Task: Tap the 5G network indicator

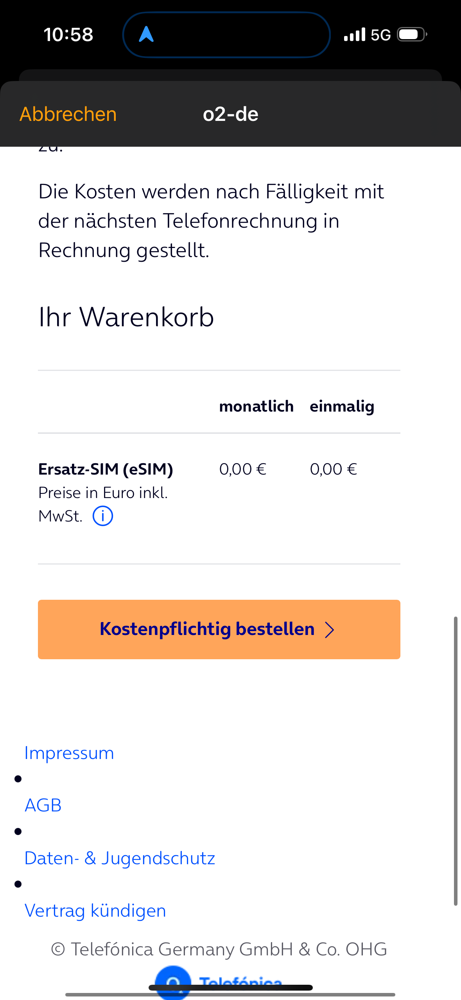Action: pos(380,35)
